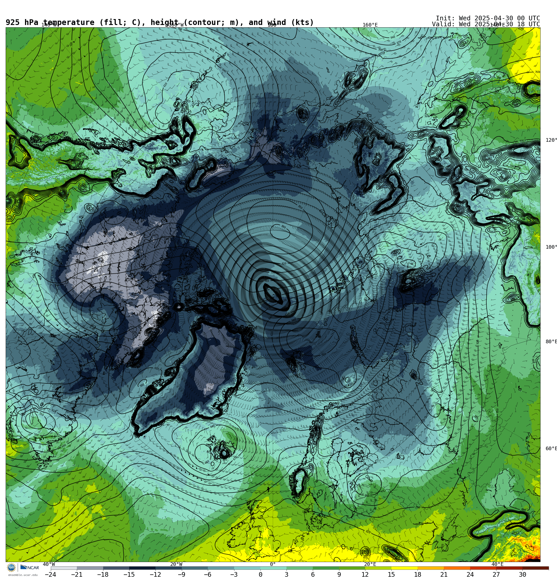Click the 160°E longitude label at top
Screen dimensions: 557x578
click(370, 25)
